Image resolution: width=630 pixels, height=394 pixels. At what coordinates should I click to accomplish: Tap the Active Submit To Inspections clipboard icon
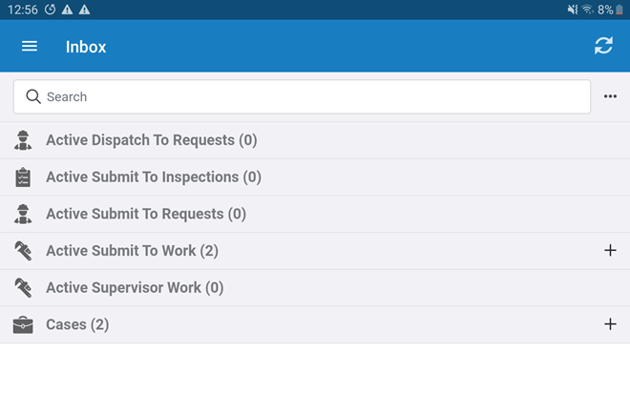[x=24, y=177]
